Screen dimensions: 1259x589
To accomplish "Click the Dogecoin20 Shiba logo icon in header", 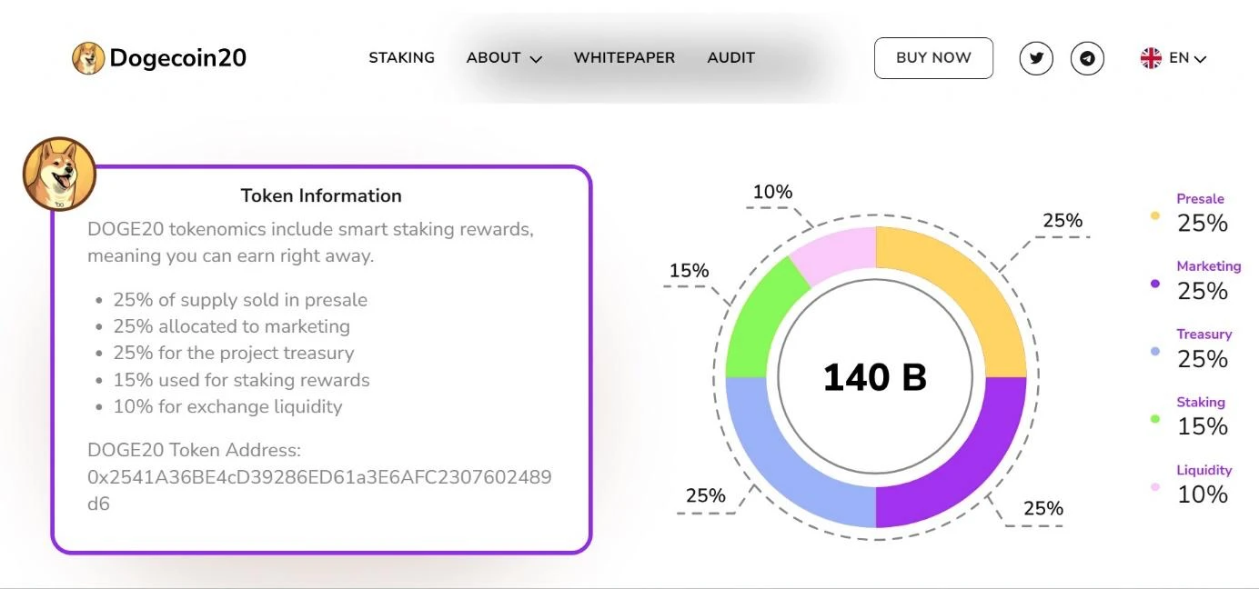I will [88, 58].
